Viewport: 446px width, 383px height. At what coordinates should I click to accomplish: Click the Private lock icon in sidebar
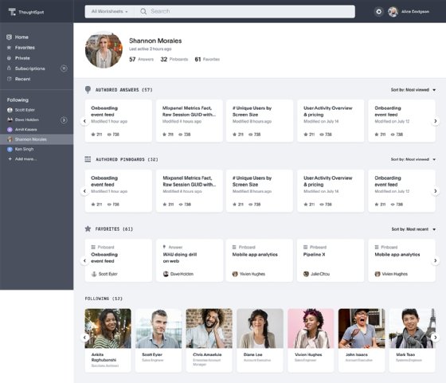click(x=9, y=58)
